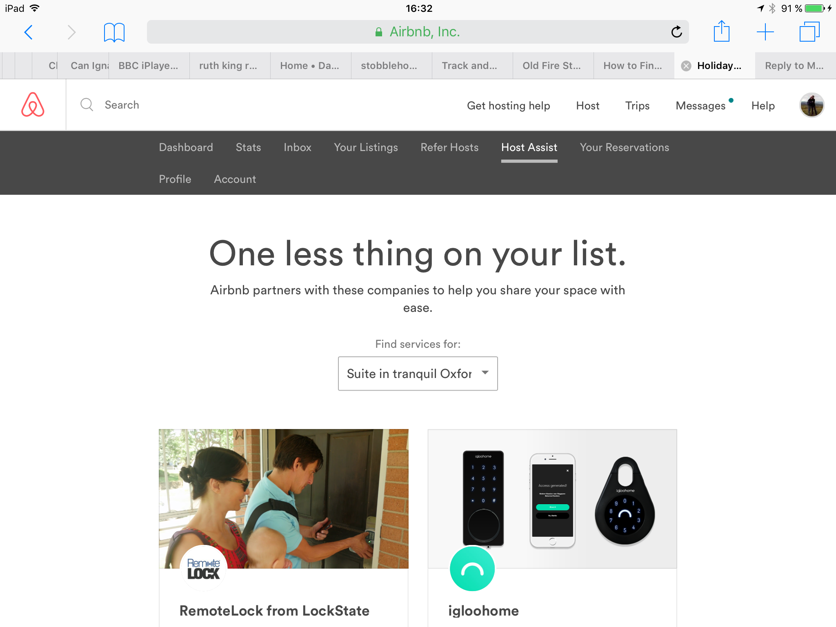Screen dimensions: 836x627
Task: Open the Host menu in header
Action: 587,106
